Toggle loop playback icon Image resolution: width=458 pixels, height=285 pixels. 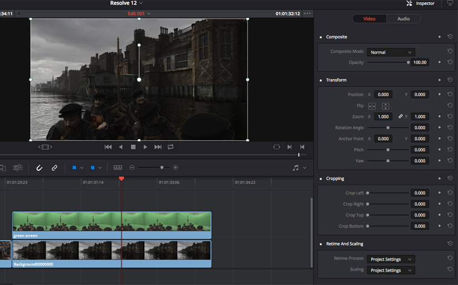click(x=170, y=147)
